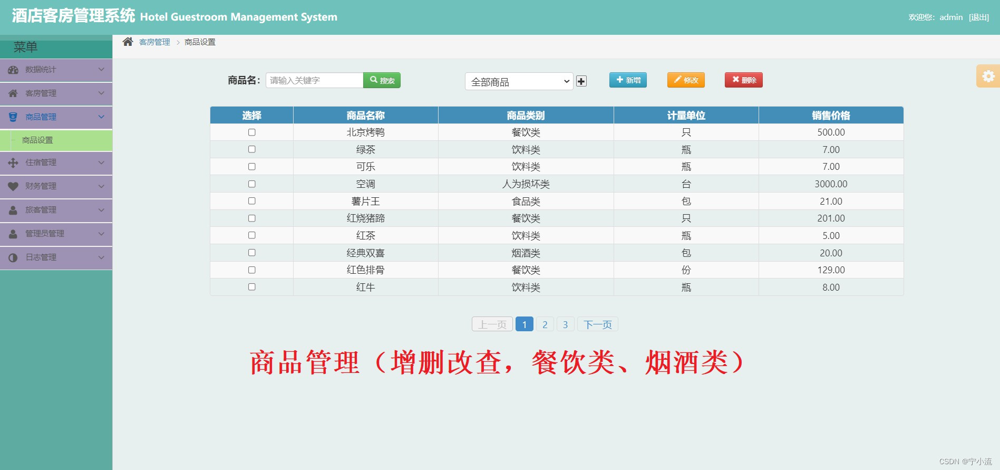
Task: Check the 红烧猪蹄 row checkbox
Action: (x=252, y=218)
